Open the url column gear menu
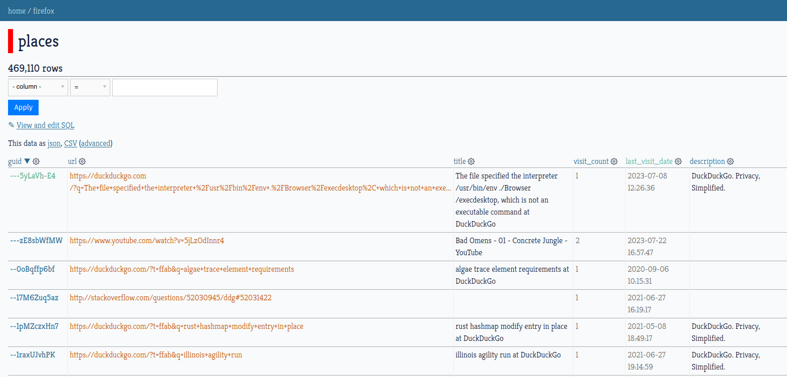787x377 pixels. point(82,161)
